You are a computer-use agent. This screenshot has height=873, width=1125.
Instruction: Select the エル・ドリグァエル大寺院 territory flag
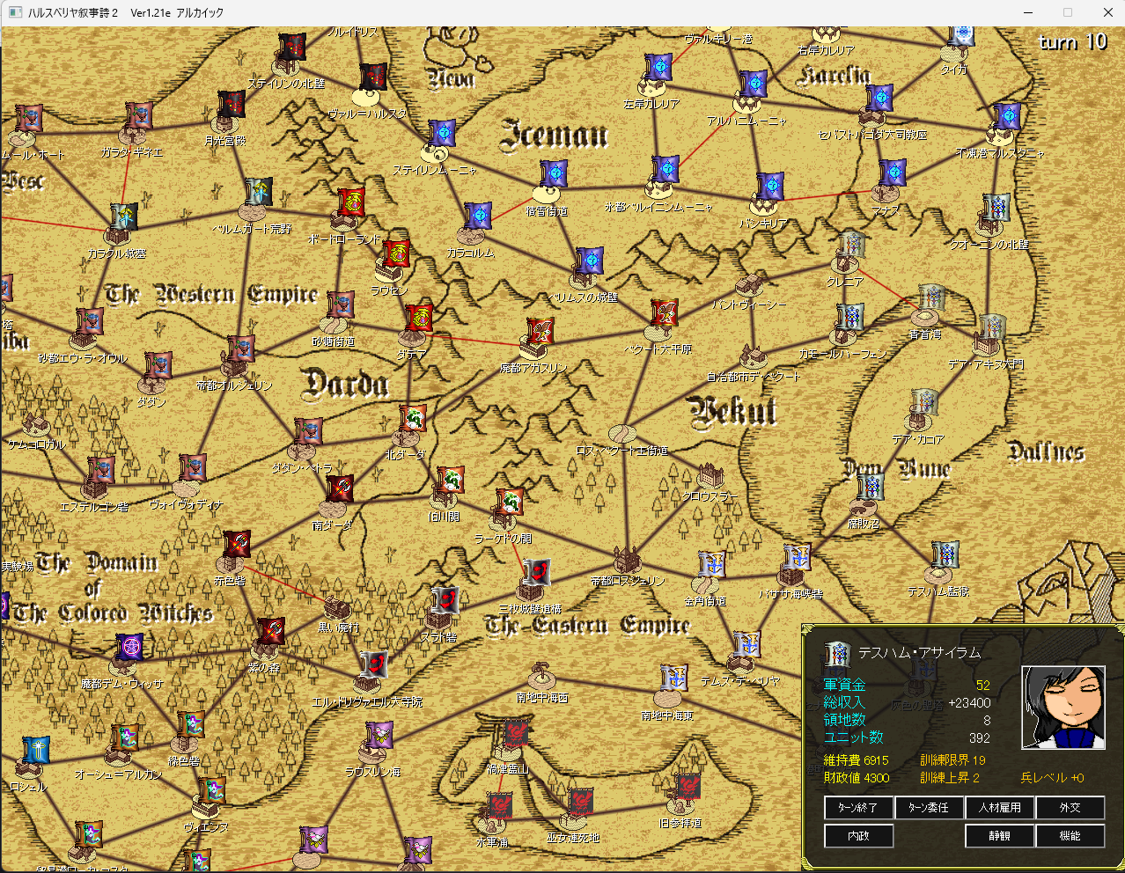pos(375,664)
